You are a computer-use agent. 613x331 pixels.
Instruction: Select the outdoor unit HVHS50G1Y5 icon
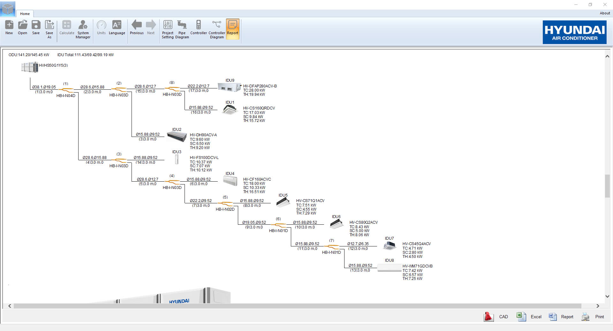[29, 67]
